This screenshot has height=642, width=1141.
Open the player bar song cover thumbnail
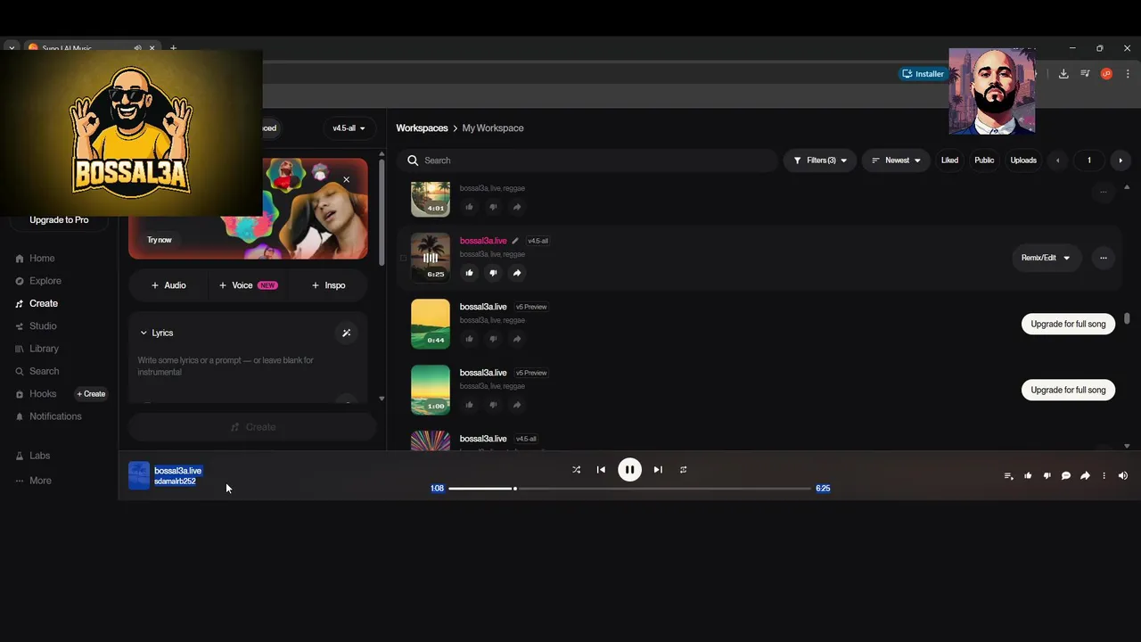139,475
